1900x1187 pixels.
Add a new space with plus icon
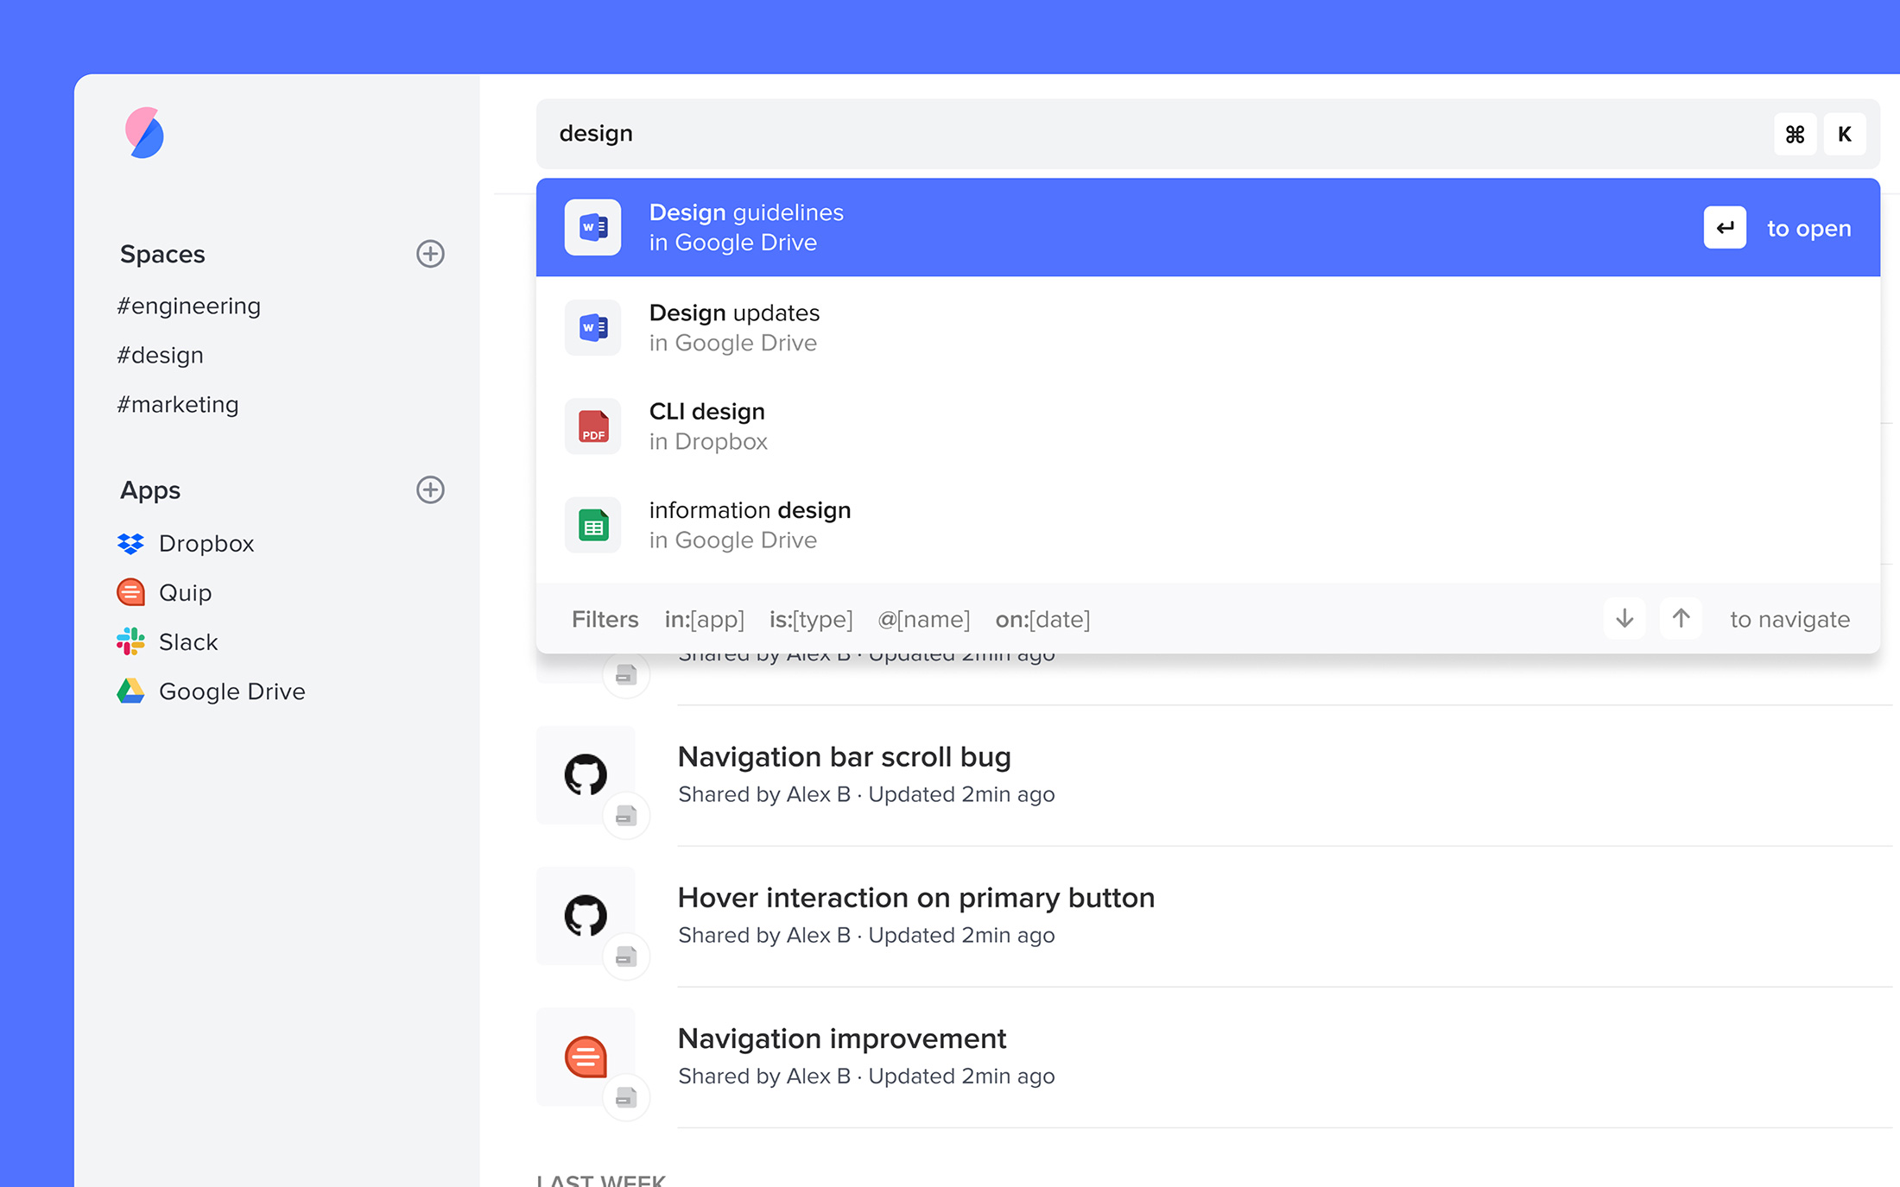point(430,254)
